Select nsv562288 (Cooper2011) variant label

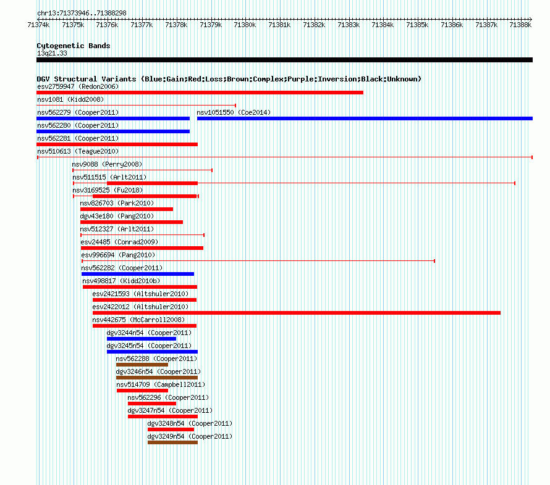156,359
